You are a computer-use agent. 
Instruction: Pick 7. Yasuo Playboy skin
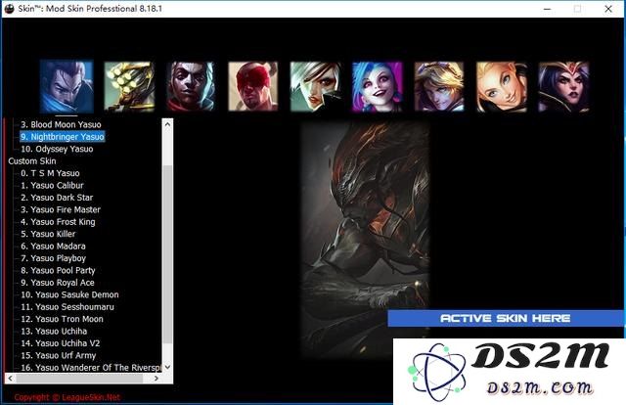pos(53,258)
